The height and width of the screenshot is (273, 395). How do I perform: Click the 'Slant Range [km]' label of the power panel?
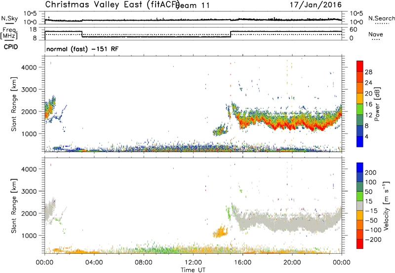(x=14, y=104)
